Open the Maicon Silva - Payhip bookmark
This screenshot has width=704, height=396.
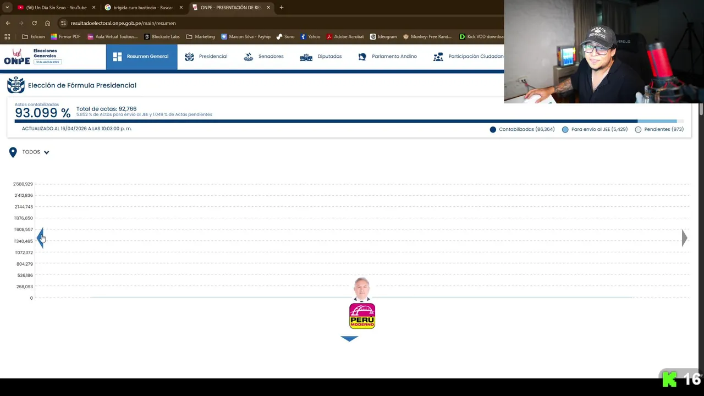246,37
